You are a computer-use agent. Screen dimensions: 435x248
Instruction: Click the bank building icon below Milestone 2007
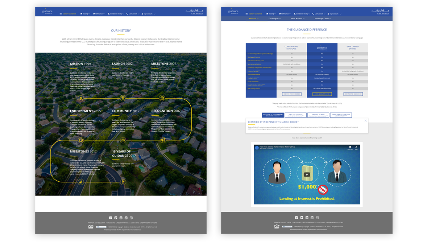[x=162, y=98]
